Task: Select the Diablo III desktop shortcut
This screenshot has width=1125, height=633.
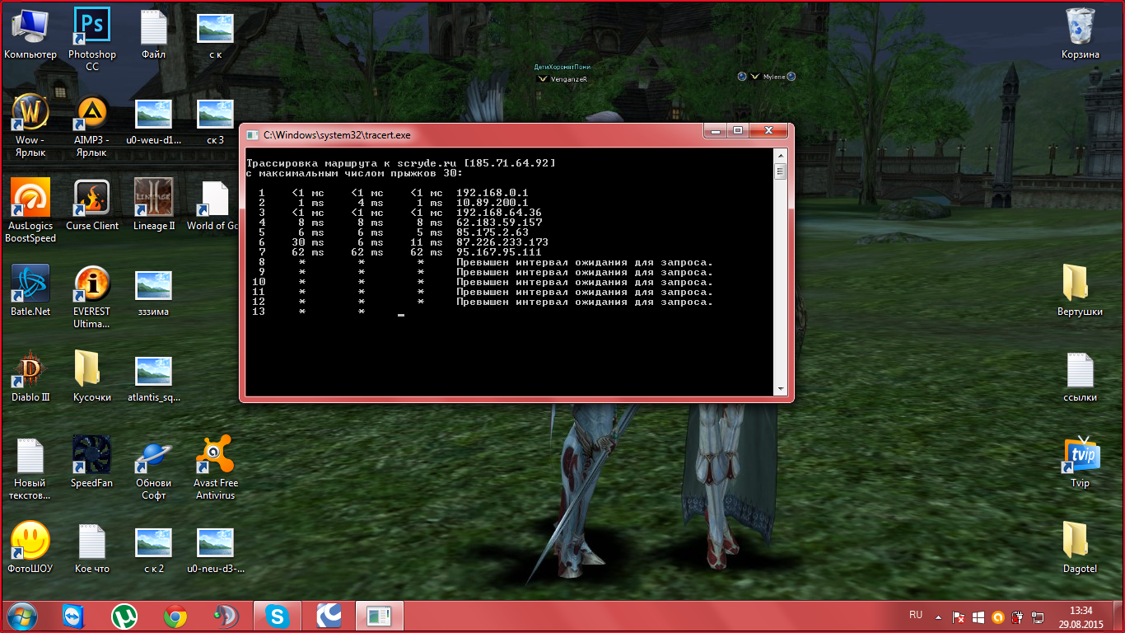Action: tap(30, 371)
